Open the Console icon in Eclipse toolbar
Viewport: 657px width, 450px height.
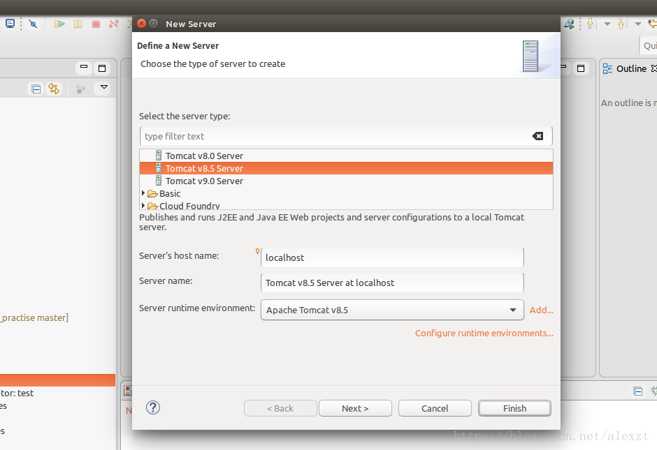click(x=10, y=24)
